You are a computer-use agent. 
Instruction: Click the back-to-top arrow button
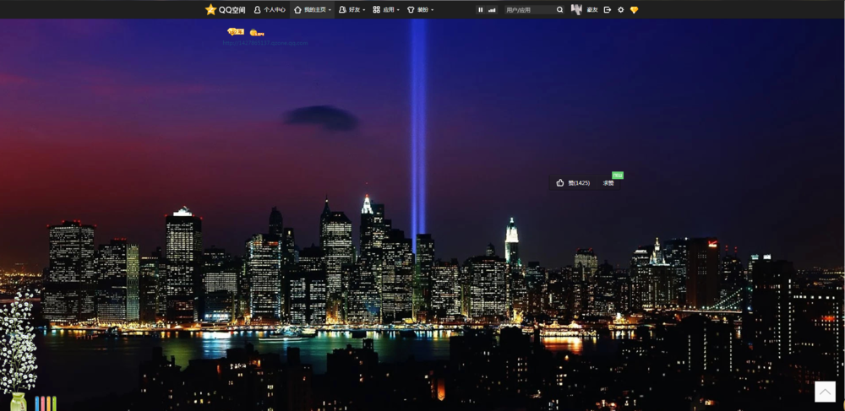tap(825, 392)
